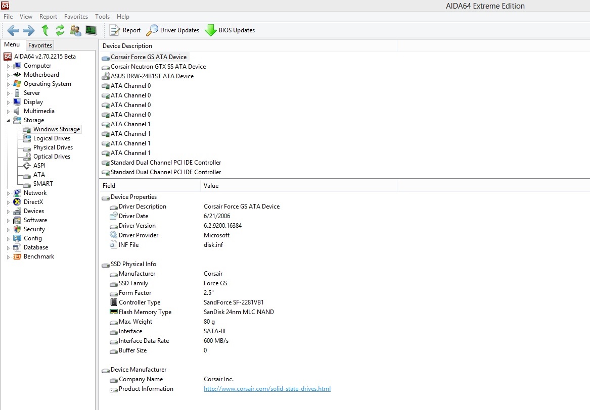Click the Device Manufacturer group header

pyautogui.click(x=139, y=370)
